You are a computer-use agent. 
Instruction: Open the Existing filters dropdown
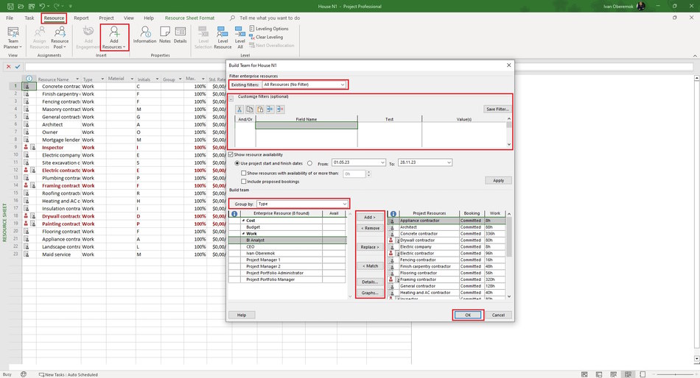(343, 85)
